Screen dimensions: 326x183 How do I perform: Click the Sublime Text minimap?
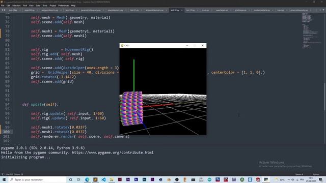coord(311,31)
